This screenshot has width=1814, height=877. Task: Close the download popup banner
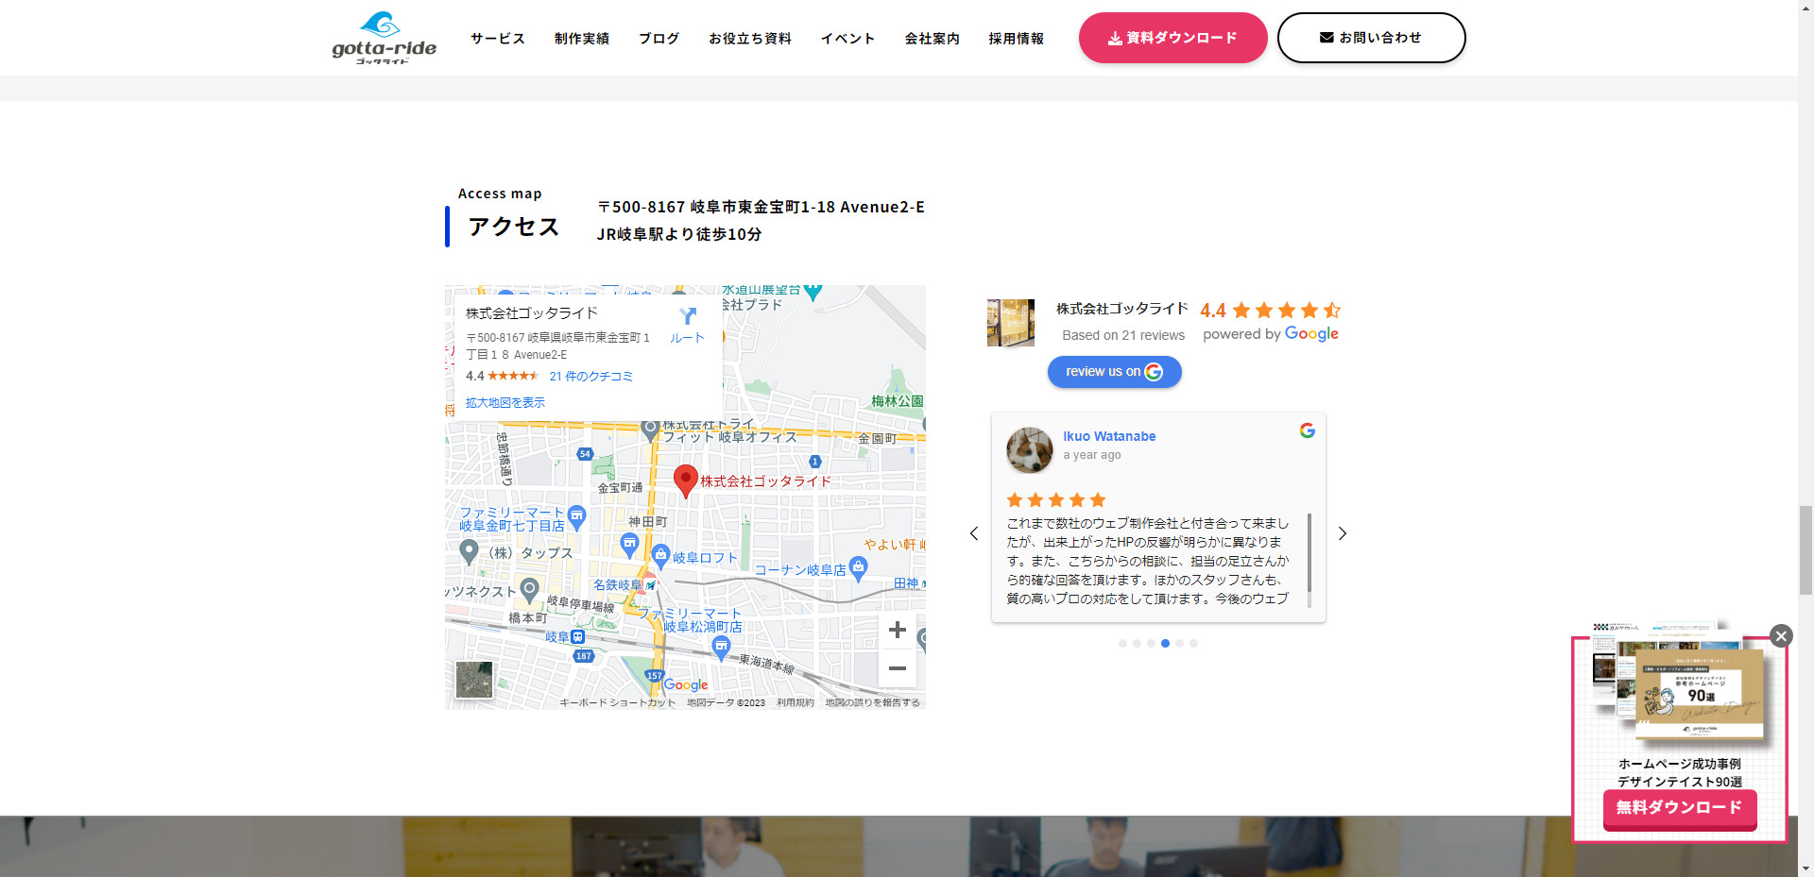click(1780, 636)
